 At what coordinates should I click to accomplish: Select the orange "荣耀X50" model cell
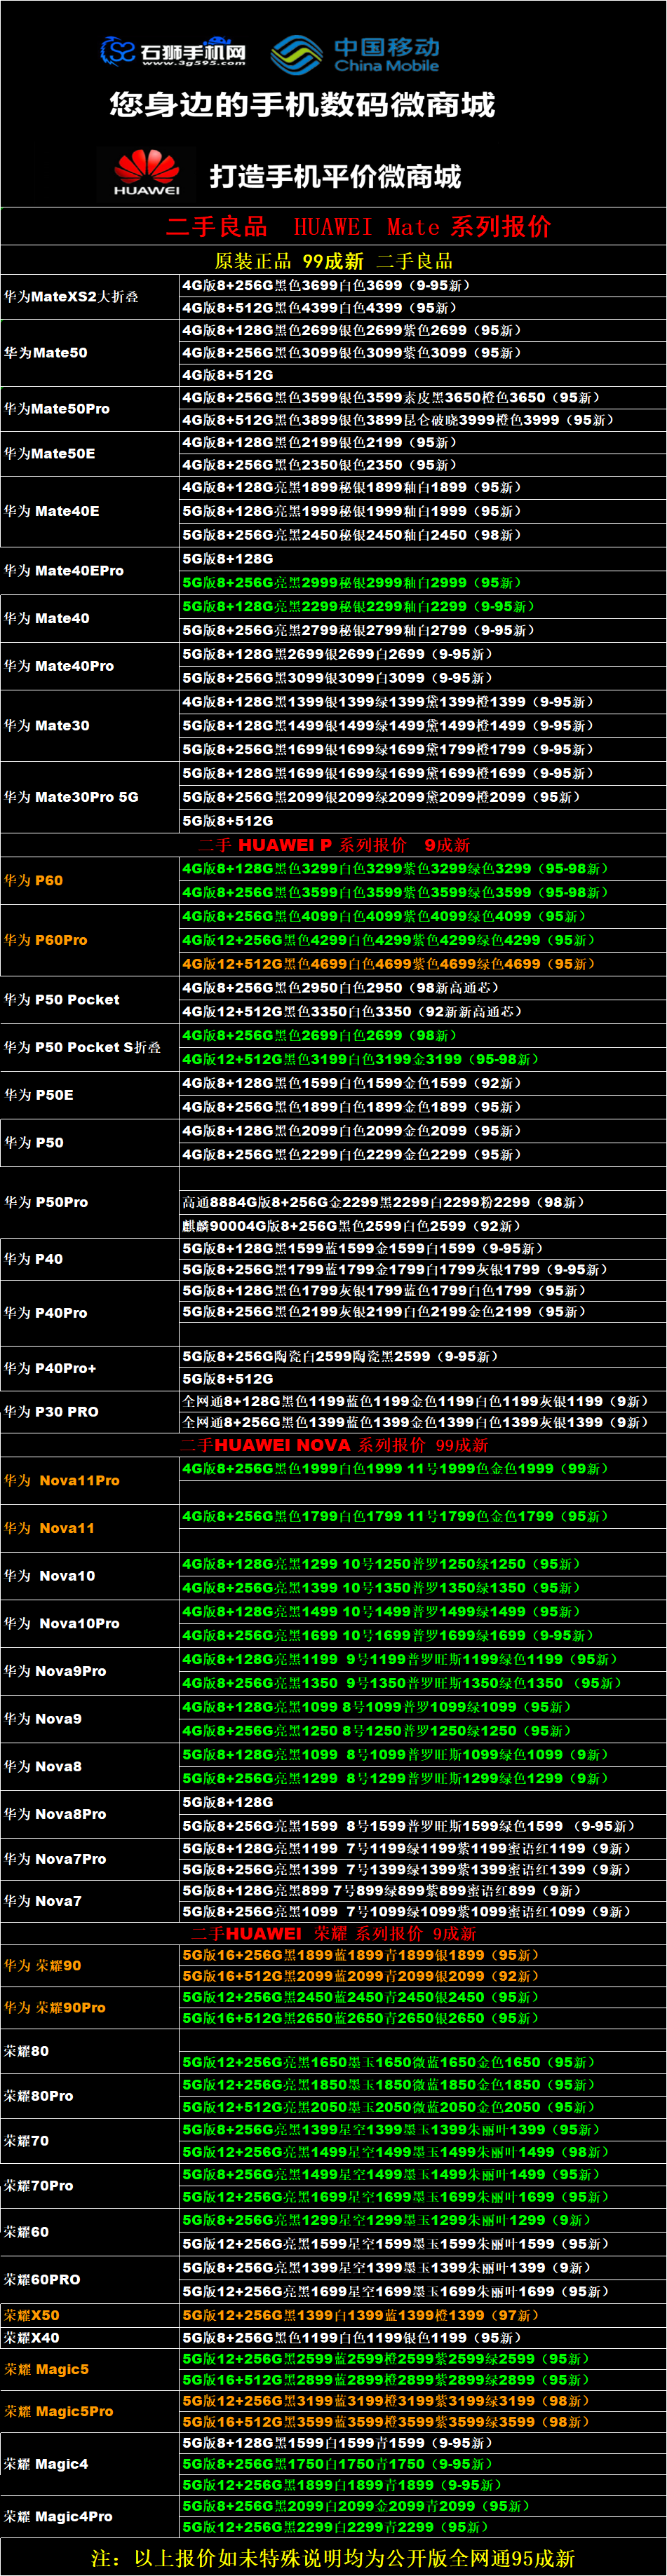(90, 2315)
